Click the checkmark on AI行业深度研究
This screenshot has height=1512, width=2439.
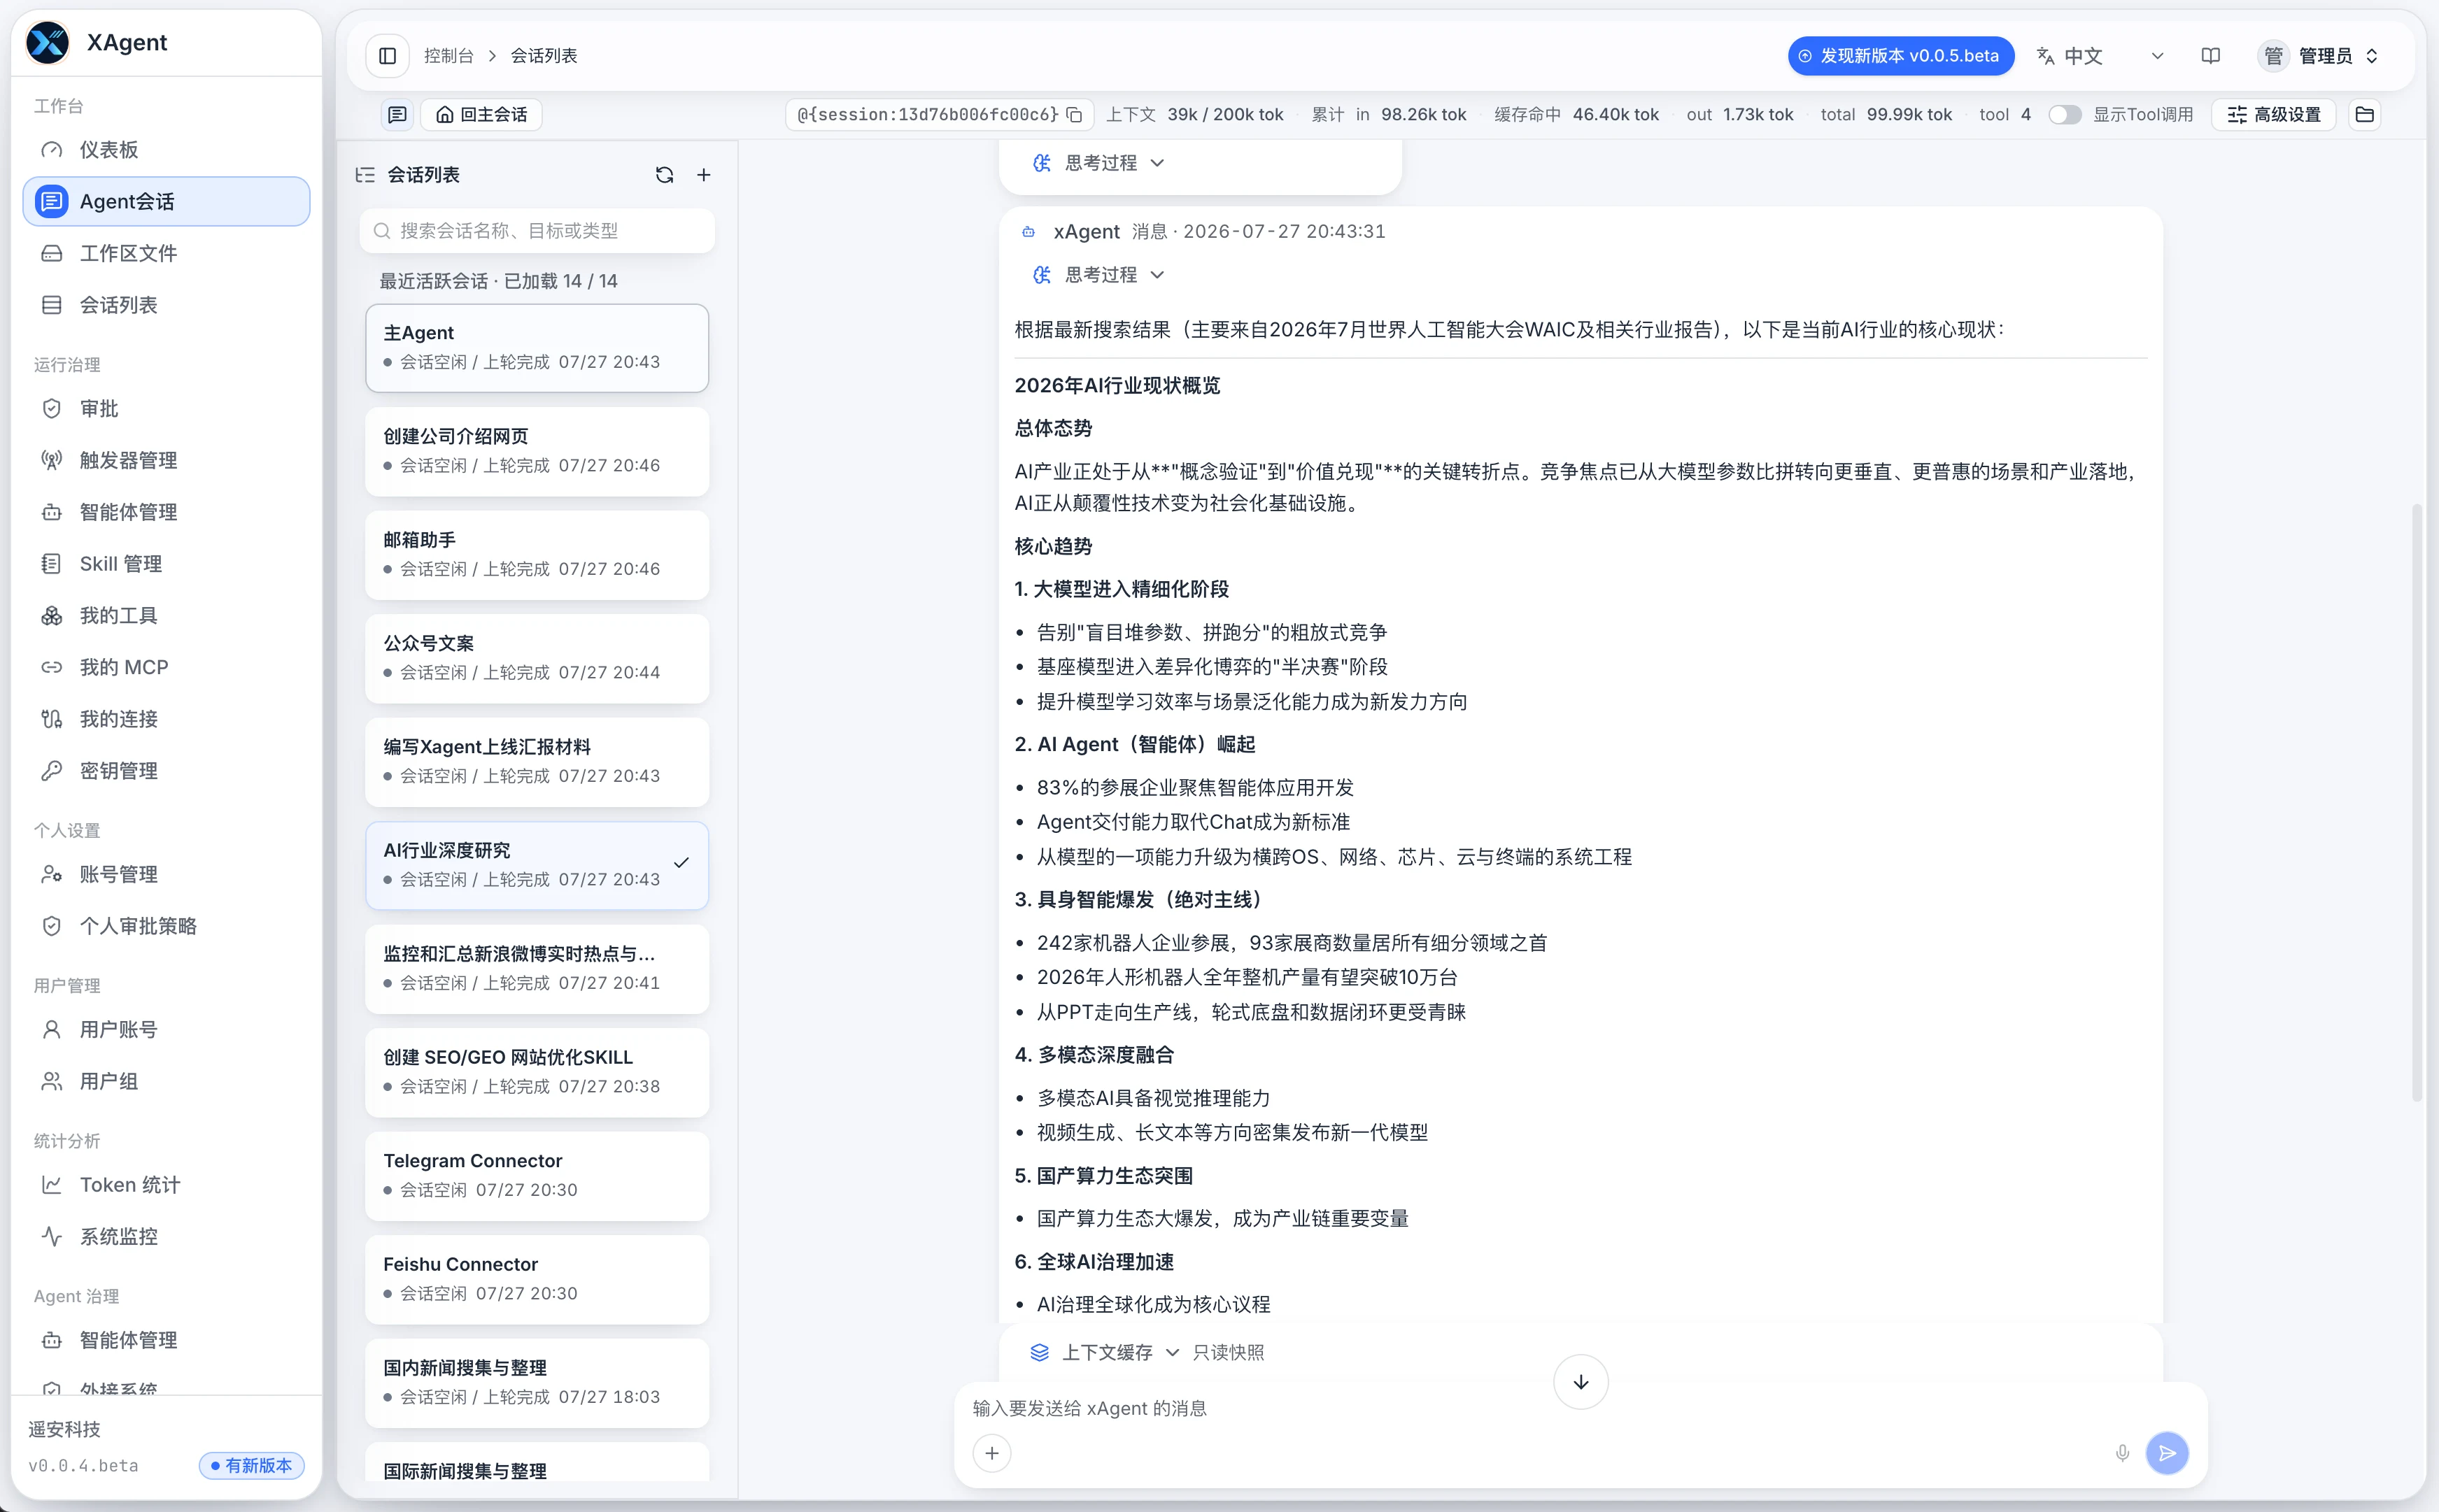[681, 863]
